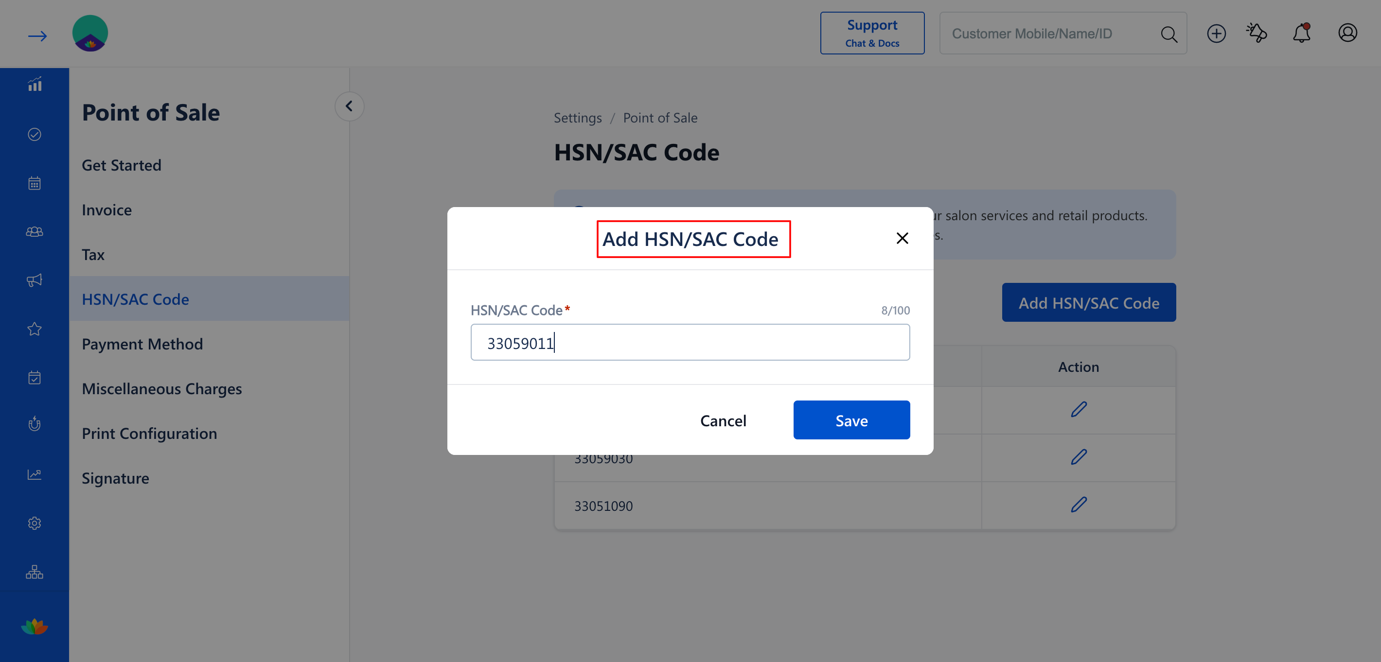Viewport: 1381px width, 662px height.
Task: Edit code 33051090 with pencil icon
Action: click(1079, 505)
